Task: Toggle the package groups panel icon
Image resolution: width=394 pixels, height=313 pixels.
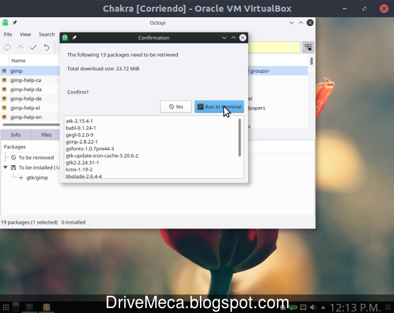Action: click(308, 47)
